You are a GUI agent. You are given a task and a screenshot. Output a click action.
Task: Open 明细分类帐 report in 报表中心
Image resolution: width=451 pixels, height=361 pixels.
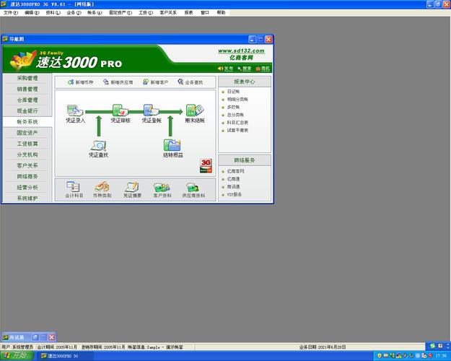[x=237, y=100]
